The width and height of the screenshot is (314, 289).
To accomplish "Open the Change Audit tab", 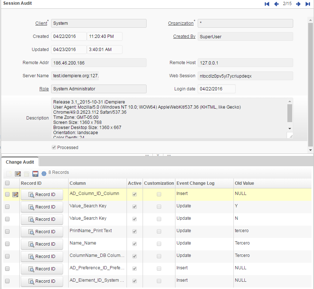I will click(20, 162).
